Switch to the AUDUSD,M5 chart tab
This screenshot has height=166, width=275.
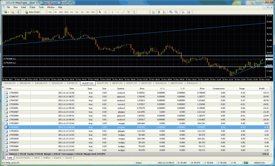10,83
